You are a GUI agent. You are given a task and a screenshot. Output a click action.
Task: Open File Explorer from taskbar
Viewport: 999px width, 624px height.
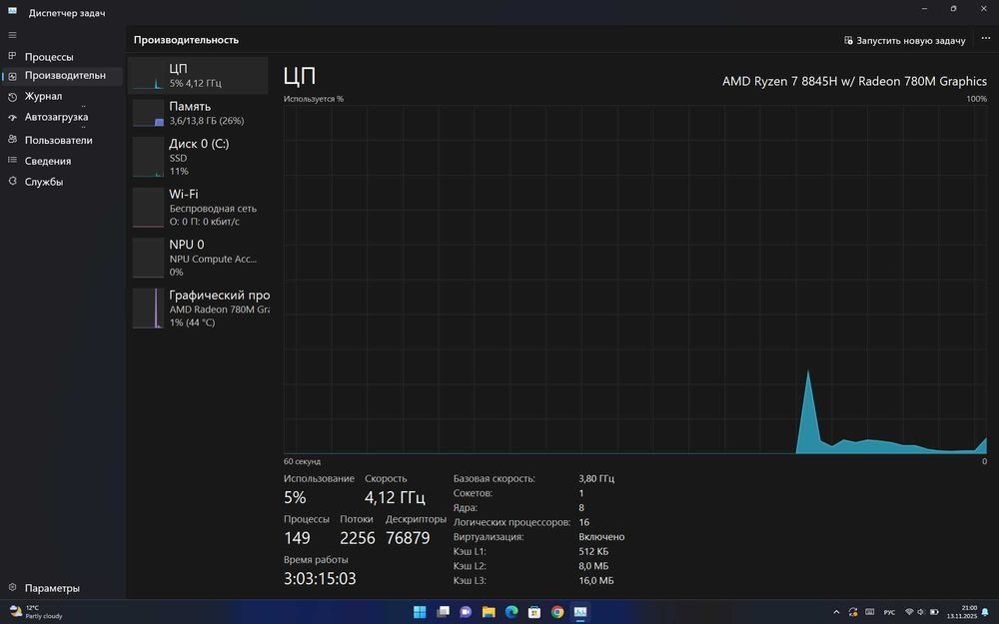[x=489, y=612]
